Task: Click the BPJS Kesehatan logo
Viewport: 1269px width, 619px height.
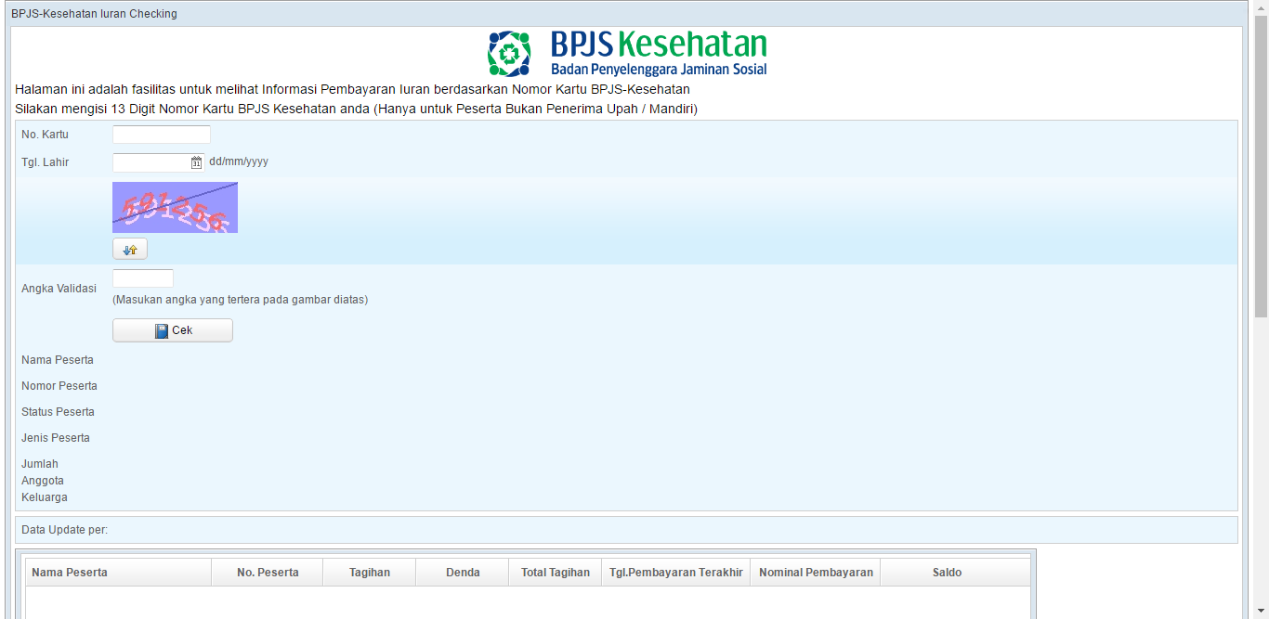Action: pyautogui.click(x=627, y=54)
